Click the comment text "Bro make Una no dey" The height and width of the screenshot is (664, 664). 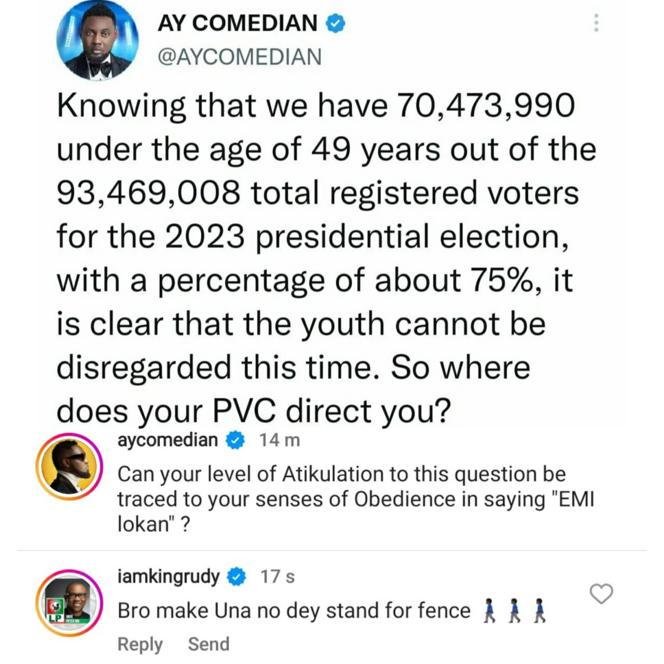coord(219,611)
